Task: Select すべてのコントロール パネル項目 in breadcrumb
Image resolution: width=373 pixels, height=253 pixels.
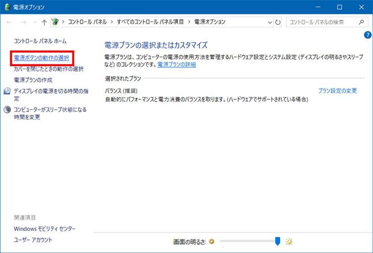Action: [151, 22]
